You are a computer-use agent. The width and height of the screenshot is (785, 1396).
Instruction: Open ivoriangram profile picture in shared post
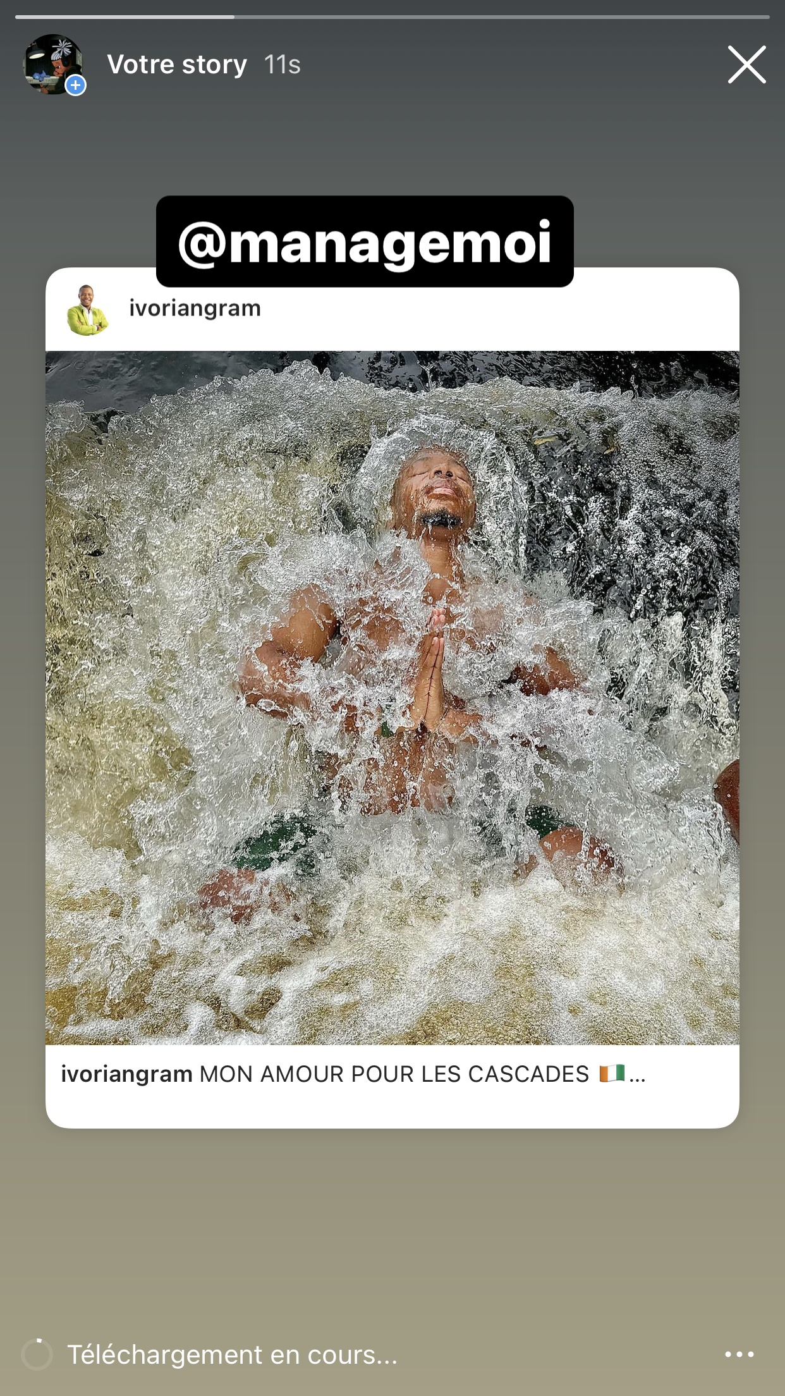tap(87, 310)
